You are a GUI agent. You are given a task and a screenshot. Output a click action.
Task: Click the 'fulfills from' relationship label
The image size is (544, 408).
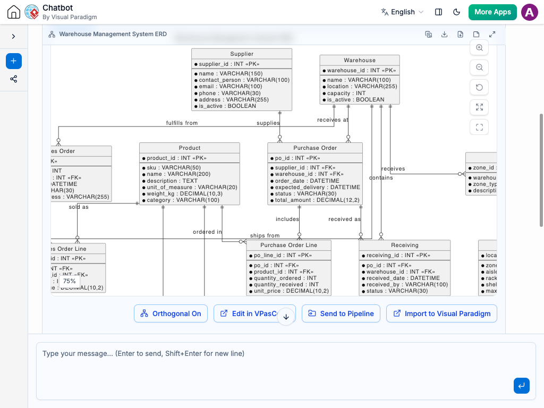click(x=182, y=123)
